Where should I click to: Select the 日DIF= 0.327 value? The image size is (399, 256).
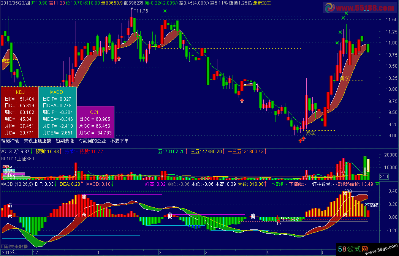pyautogui.click(x=57, y=99)
